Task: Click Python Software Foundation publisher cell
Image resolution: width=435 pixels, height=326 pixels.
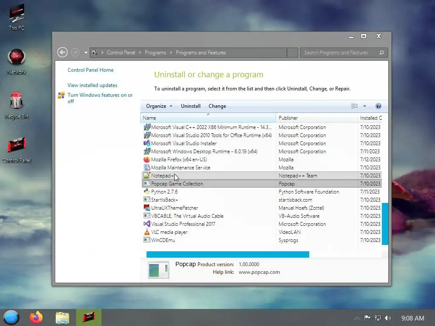Action: click(x=309, y=191)
